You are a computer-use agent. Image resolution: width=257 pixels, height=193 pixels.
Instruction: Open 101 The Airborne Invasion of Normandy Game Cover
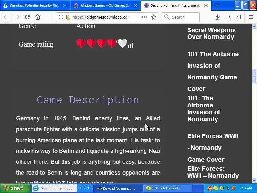click(213, 71)
